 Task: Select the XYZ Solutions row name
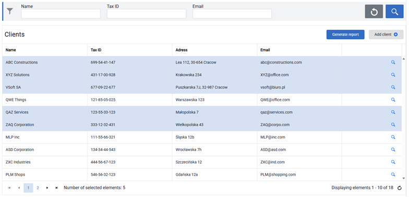pos(18,75)
